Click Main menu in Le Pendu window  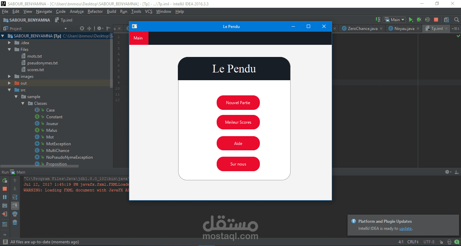(139, 38)
